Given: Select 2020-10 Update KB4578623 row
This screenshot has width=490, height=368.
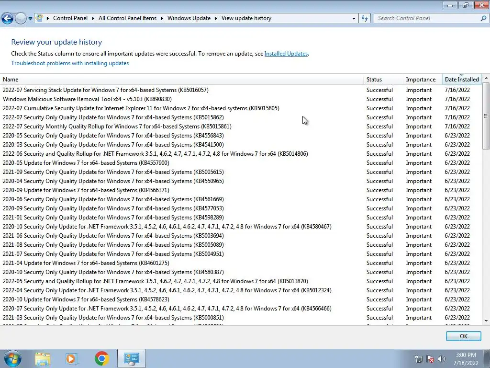Looking at the screenshot, I should point(241,299).
